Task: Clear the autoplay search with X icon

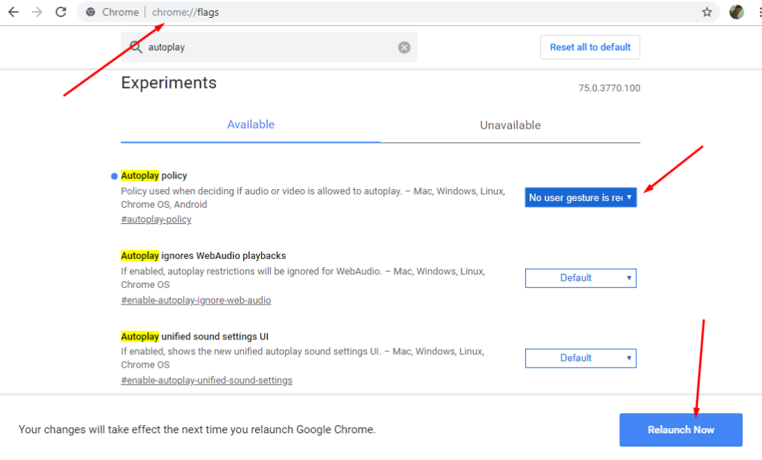Action: [x=404, y=47]
